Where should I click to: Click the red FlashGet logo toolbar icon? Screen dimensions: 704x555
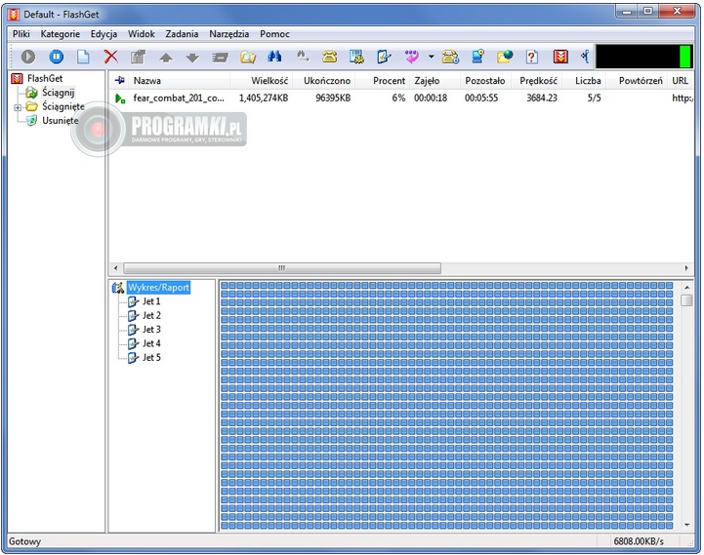560,57
